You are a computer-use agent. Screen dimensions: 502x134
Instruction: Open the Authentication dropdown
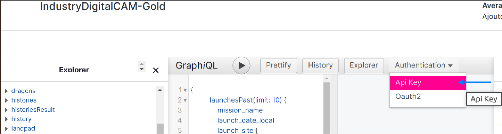click(424, 65)
